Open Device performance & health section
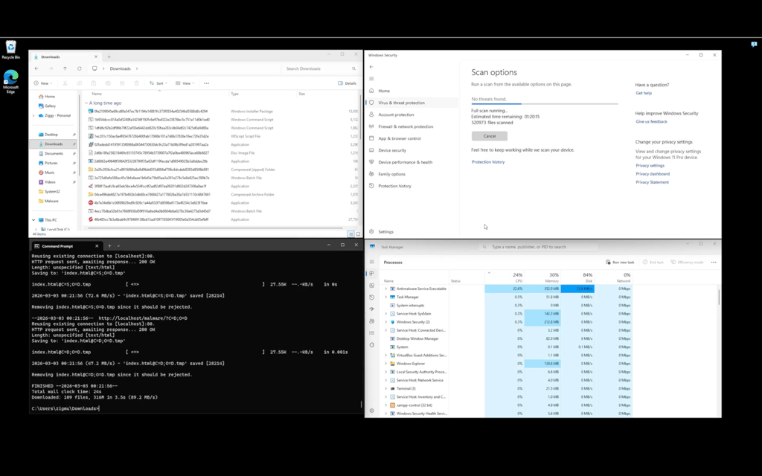Screen dimensions: 762x476 [x=411, y=162]
